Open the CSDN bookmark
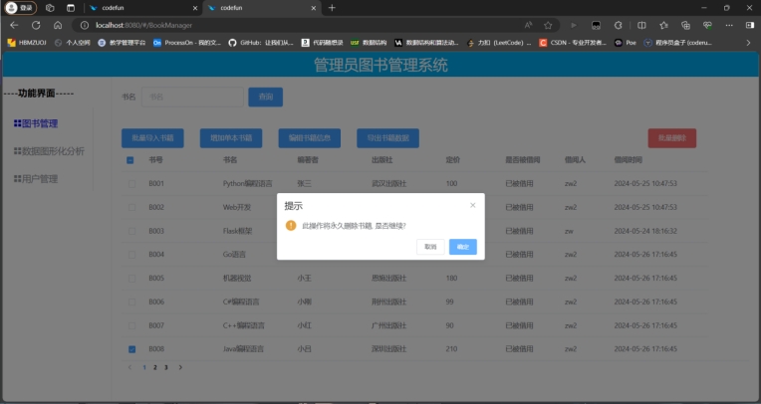Viewport: 761px width, 404px height. 543,43
